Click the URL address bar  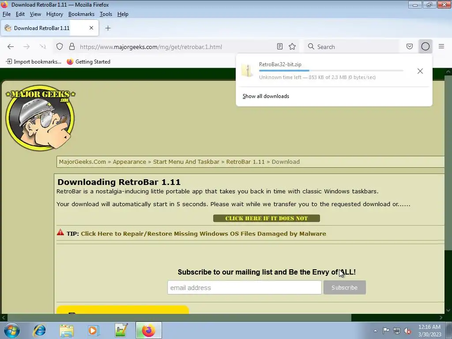[x=176, y=47]
